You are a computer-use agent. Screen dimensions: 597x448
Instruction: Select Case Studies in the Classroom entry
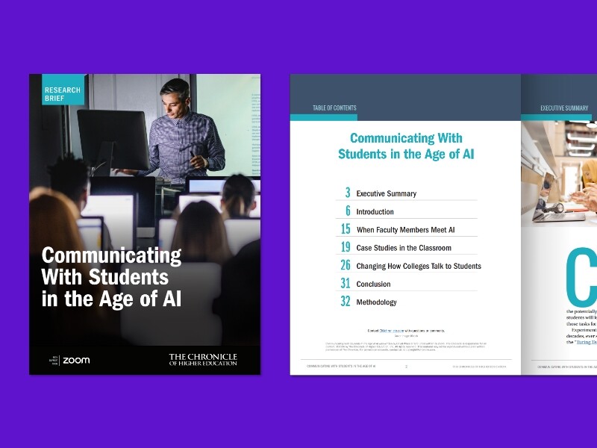tap(403, 248)
